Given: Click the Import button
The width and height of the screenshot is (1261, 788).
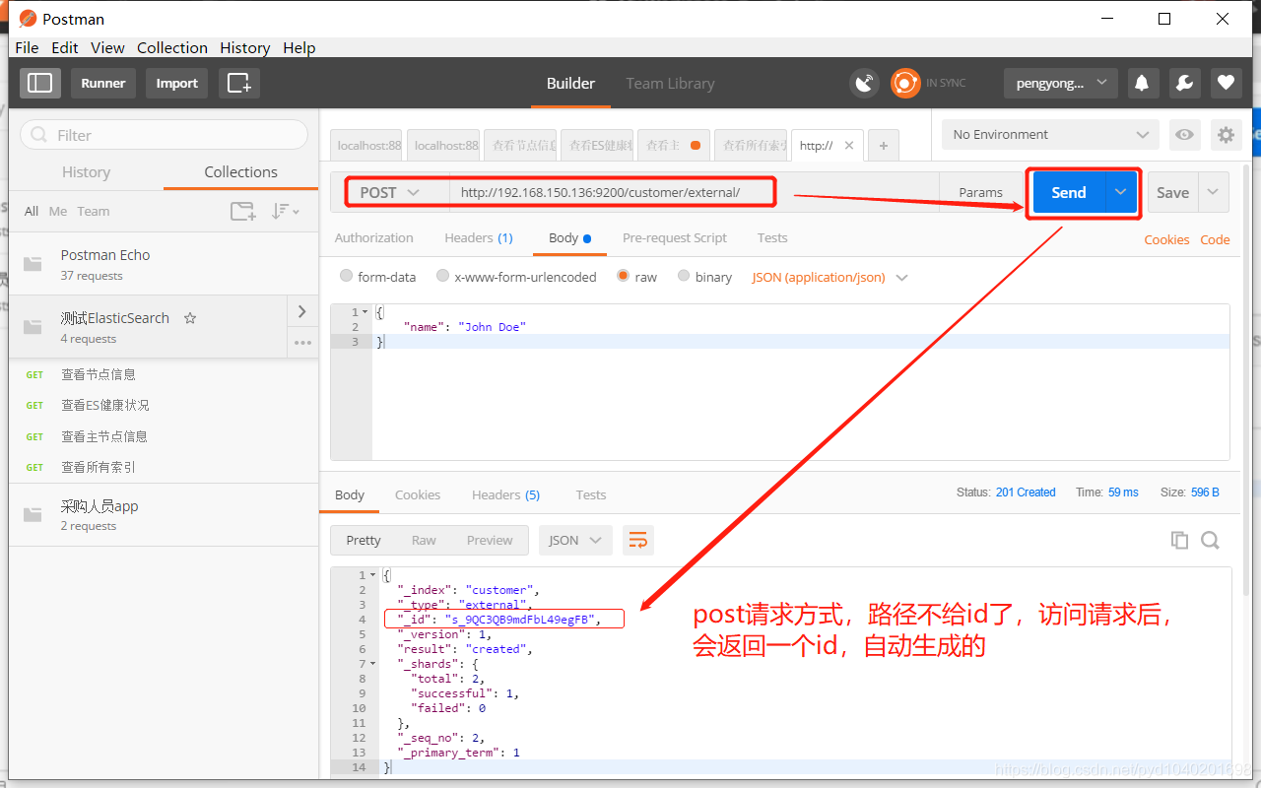Looking at the screenshot, I should (x=177, y=83).
